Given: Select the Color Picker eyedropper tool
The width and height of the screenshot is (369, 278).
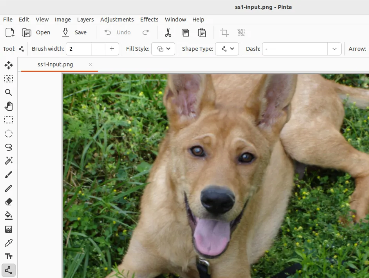Looking at the screenshot, I should click(x=9, y=243).
